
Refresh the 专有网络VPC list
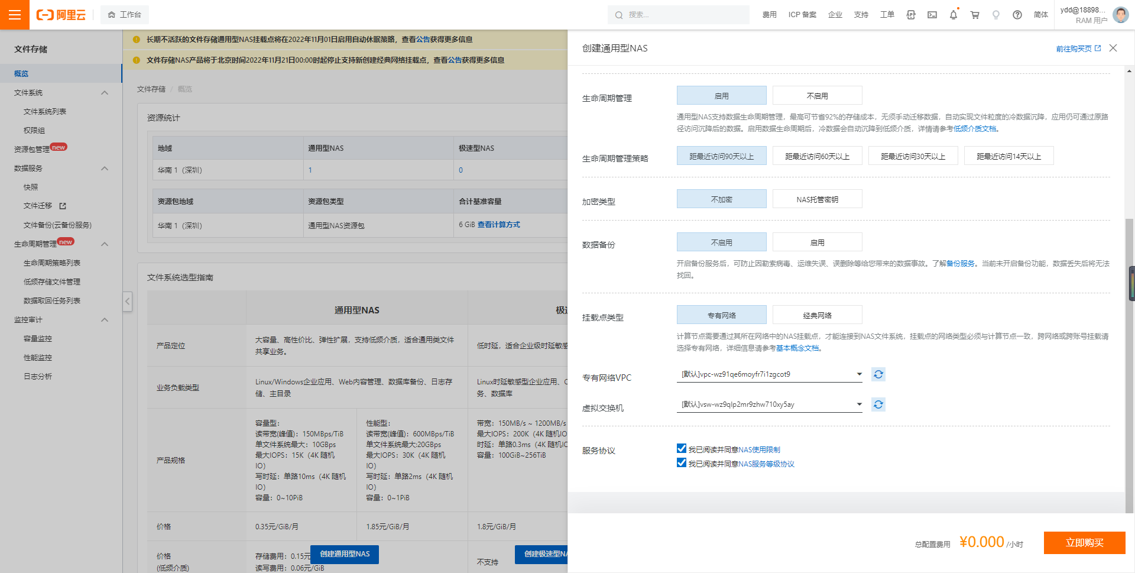(x=878, y=374)
